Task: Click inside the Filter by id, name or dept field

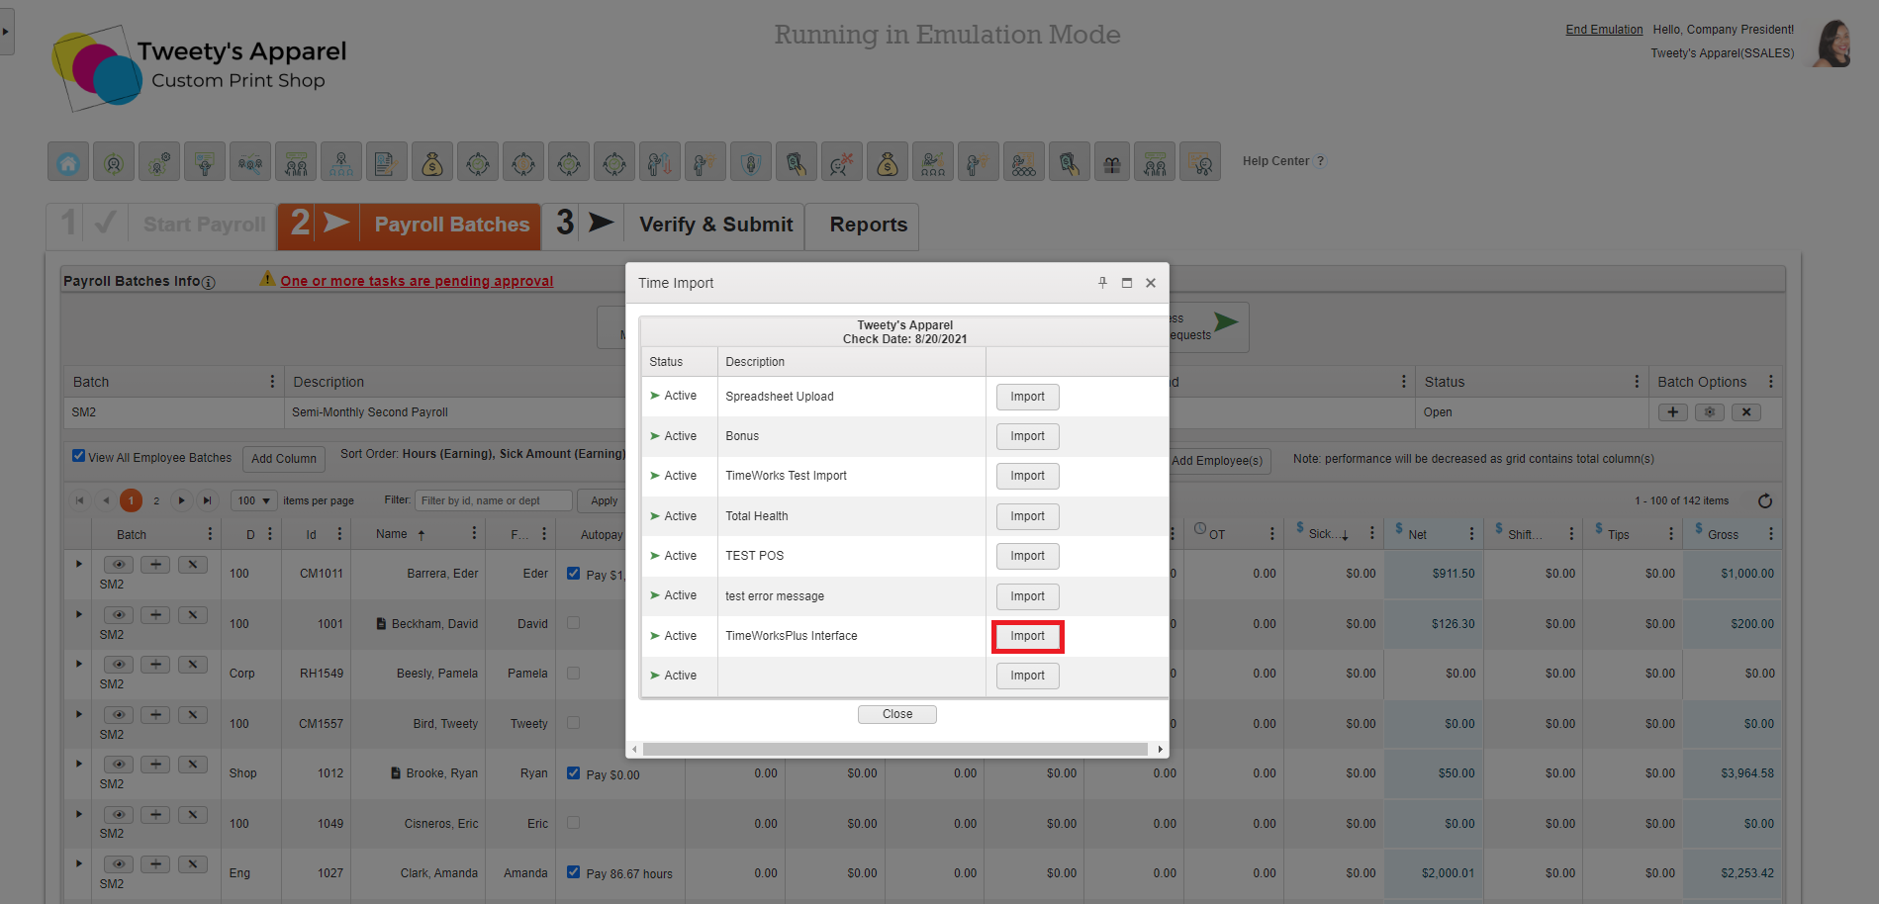Action: (493, 500)
